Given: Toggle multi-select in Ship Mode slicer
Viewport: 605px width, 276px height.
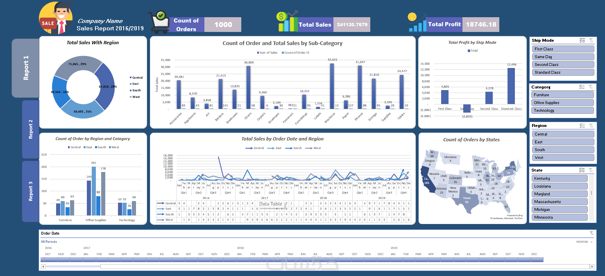Looking at the screenshot, I should [582, 40].
